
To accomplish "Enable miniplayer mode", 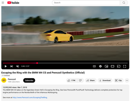I will [106, 66].
